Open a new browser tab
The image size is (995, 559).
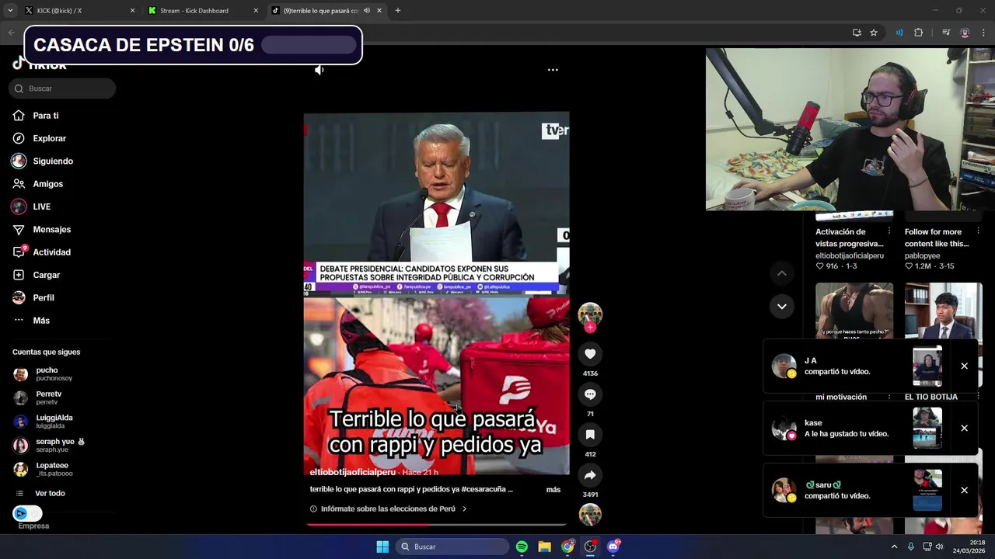tap(398, 11)
